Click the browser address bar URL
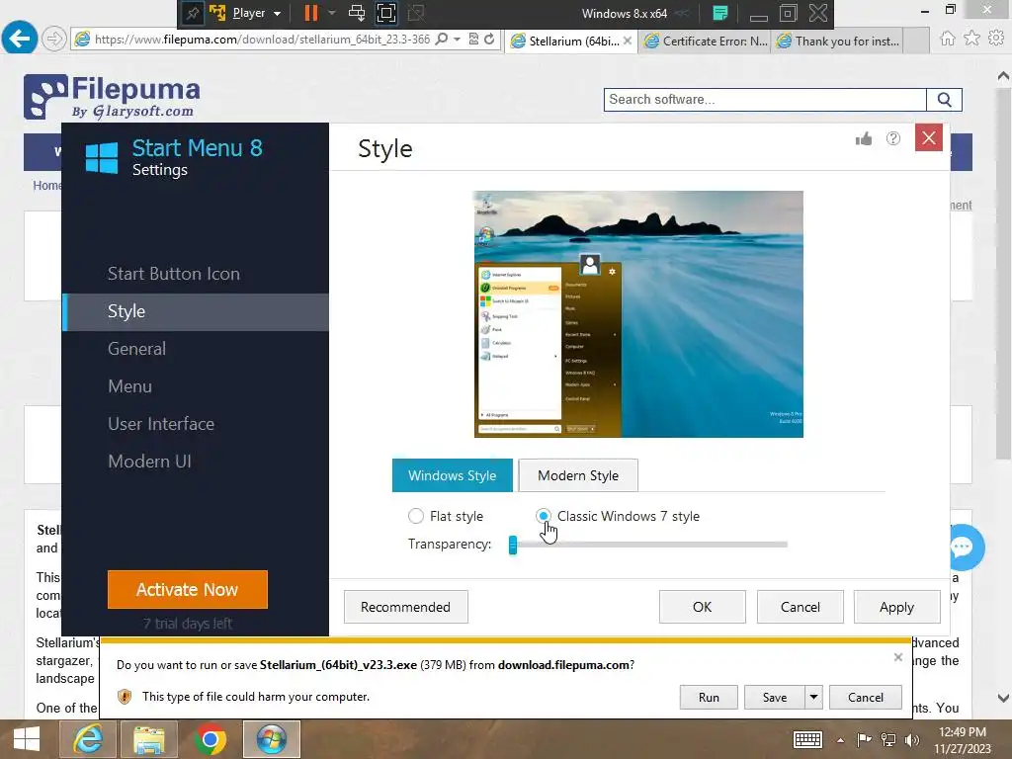The height and width of the screenshot is (759, 1012). click(x=262, y=40)
